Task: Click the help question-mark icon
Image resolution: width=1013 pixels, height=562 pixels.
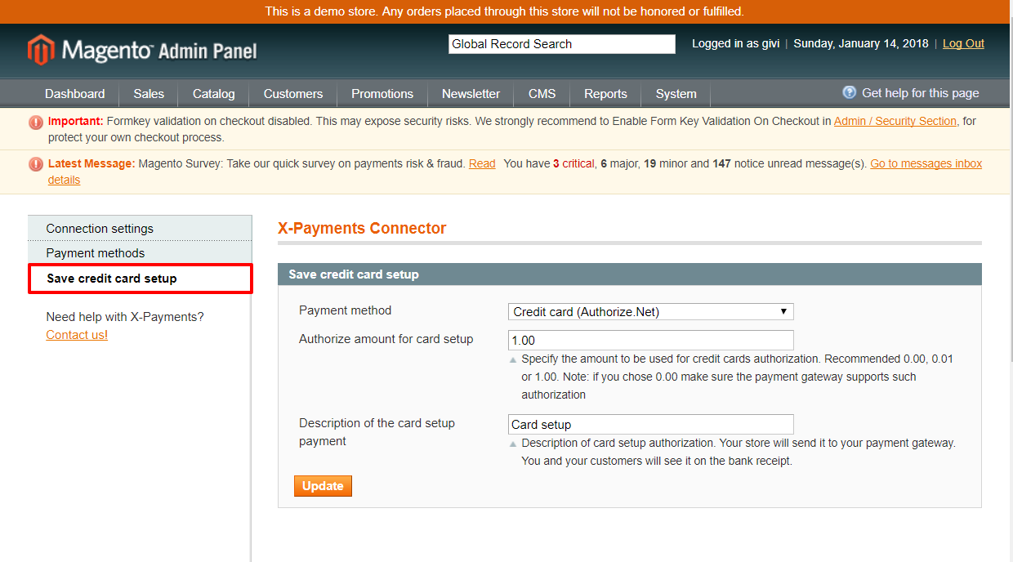Action: (850, 92)
